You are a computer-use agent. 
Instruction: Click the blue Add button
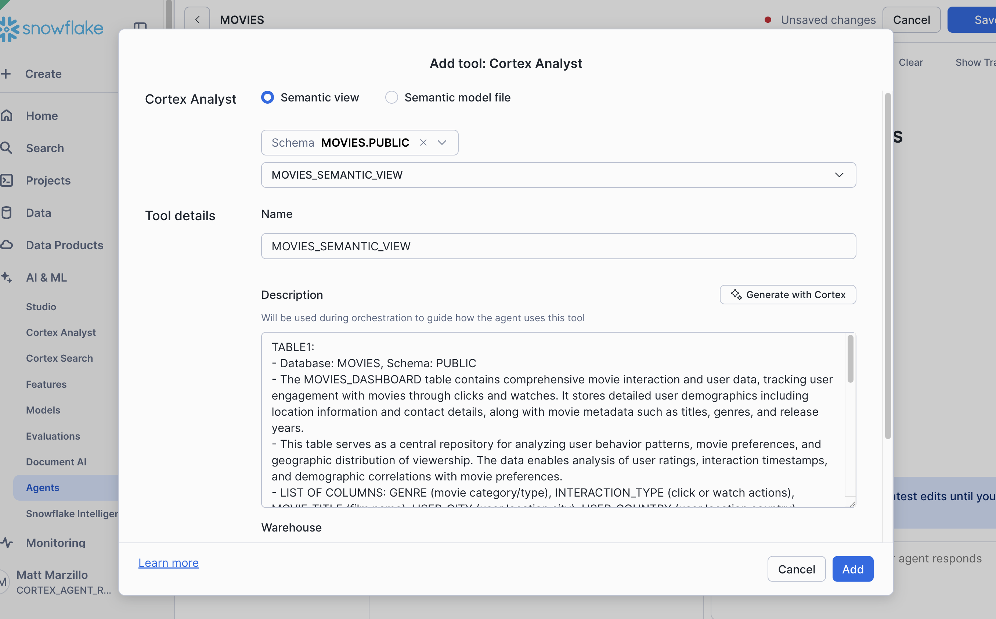(852, 569)
